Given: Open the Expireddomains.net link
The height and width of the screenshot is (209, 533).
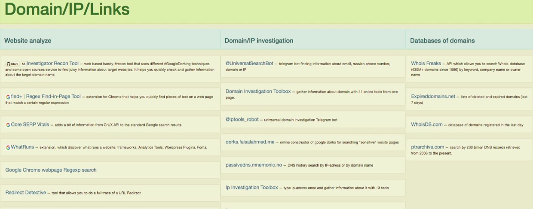Looking at the screenshot, I should tap(433, 97).
